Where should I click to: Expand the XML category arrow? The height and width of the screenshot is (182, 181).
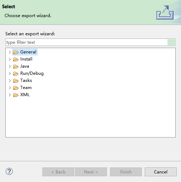point(10,95)
